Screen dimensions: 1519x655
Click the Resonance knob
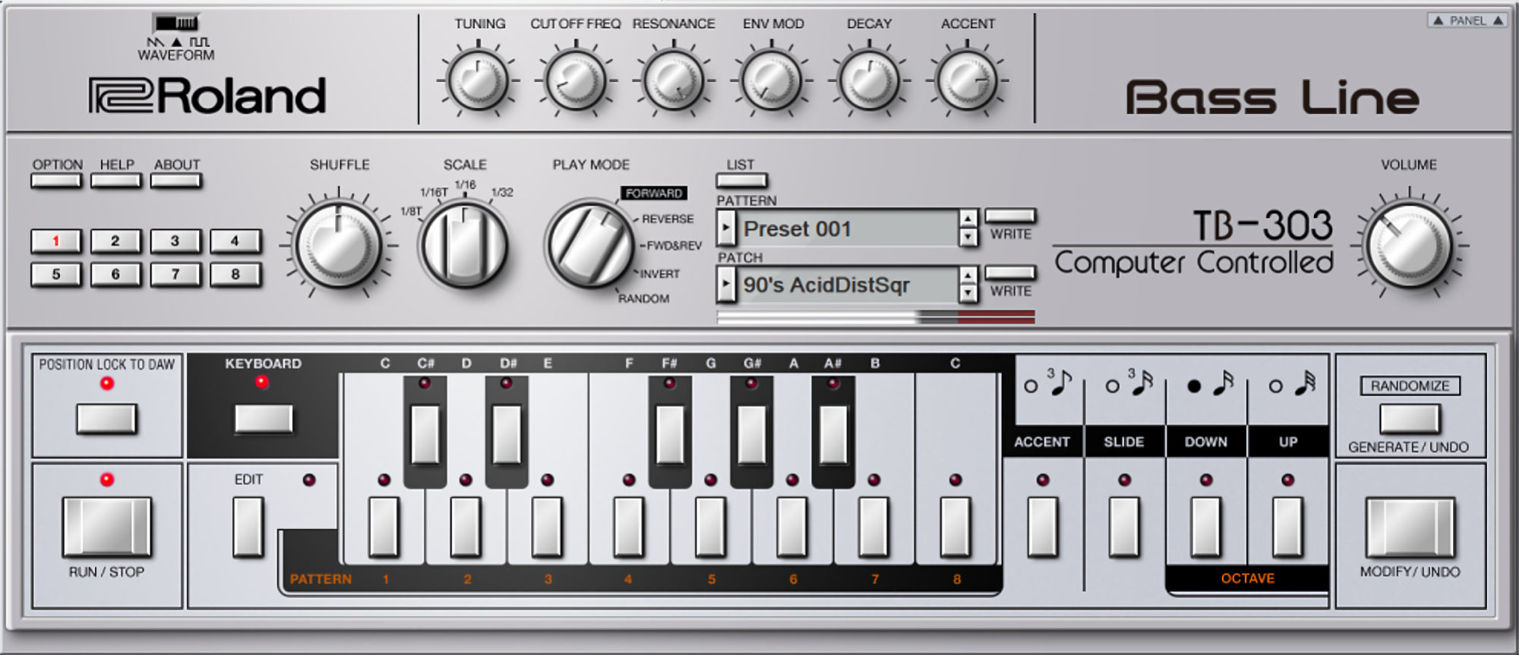click(673, 80)
